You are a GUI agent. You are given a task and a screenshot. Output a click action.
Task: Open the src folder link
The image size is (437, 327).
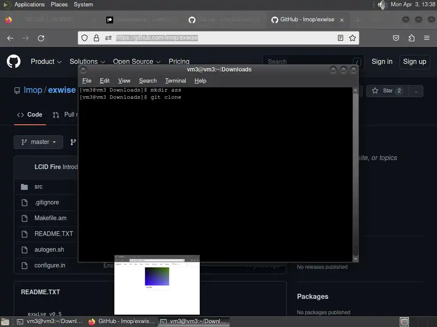point(38,187)
